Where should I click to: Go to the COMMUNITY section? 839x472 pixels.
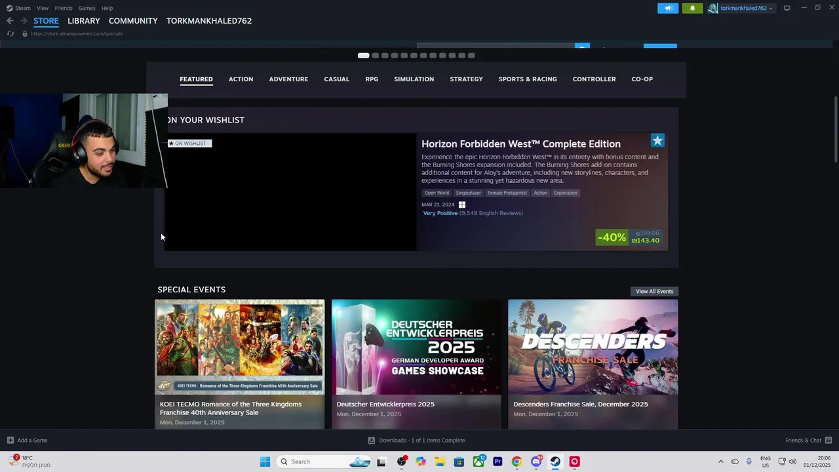click(x=133, y=21)
